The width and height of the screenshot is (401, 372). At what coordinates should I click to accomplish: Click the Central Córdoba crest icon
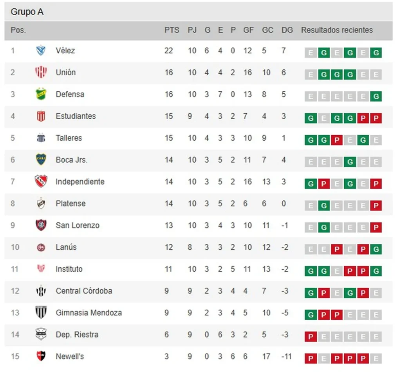click(41, 291)
